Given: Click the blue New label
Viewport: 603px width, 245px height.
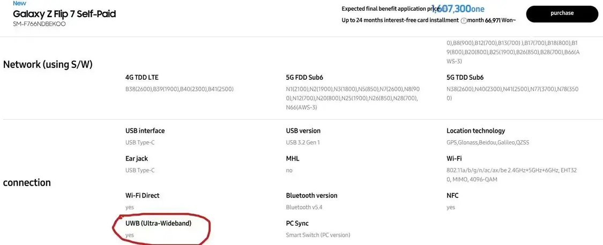Looking at the screenshot, I should coord(19,3).
